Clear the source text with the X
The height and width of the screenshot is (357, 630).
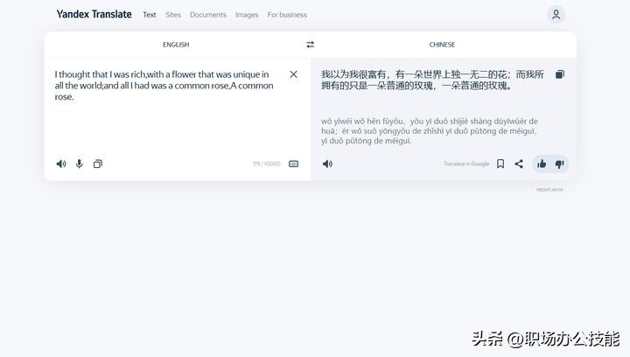click(x=293, y=74)
